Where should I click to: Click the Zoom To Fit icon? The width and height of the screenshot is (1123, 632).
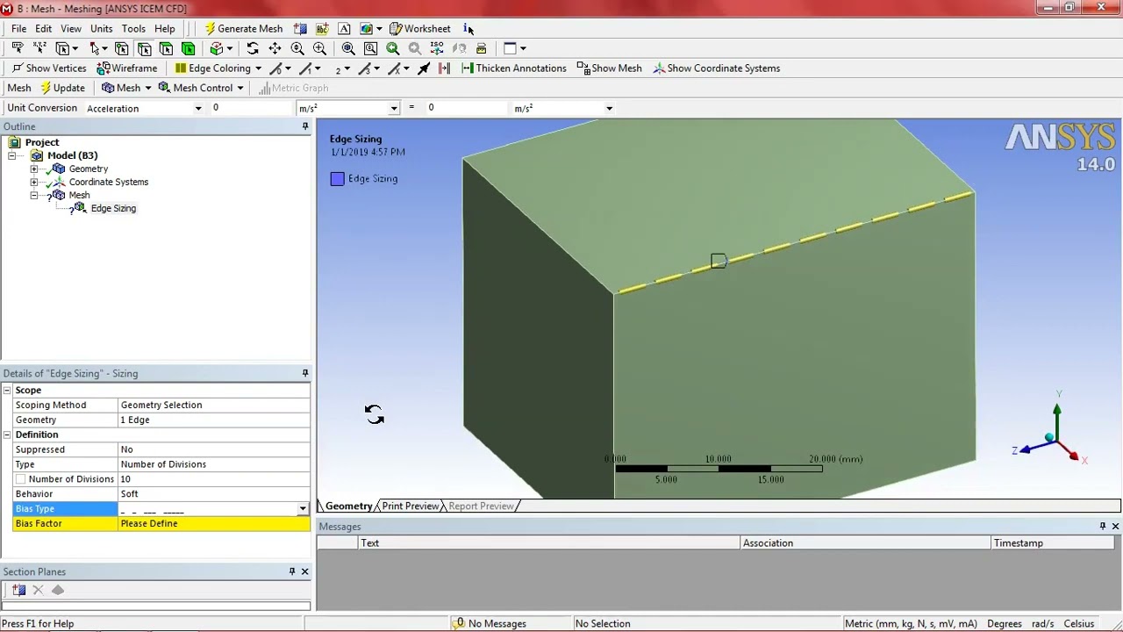[348, 48]
